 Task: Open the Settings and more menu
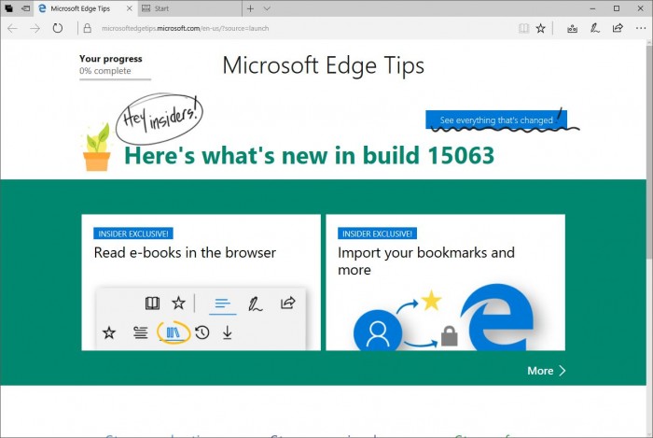(641, 28)
